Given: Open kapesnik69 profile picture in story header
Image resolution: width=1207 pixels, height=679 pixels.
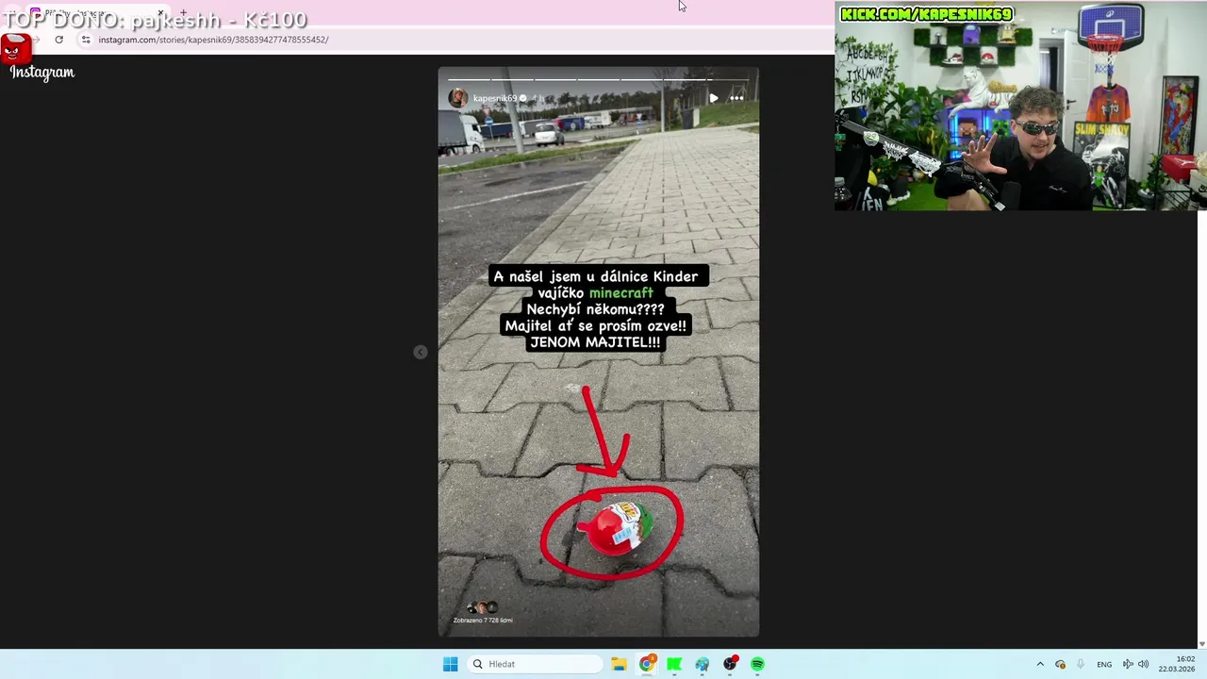Looking at the screenshot, I should pos(457,98).
